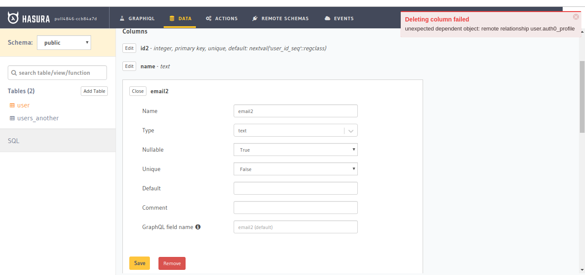Open the Unique dropdown
Screen dimensions: 585x275
[x=296, y=169]
